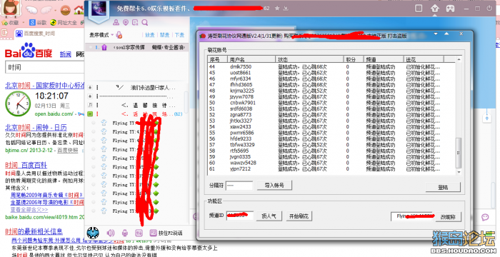
Task: Click the location pin icon in YY
Action: [x=126, y=22]
